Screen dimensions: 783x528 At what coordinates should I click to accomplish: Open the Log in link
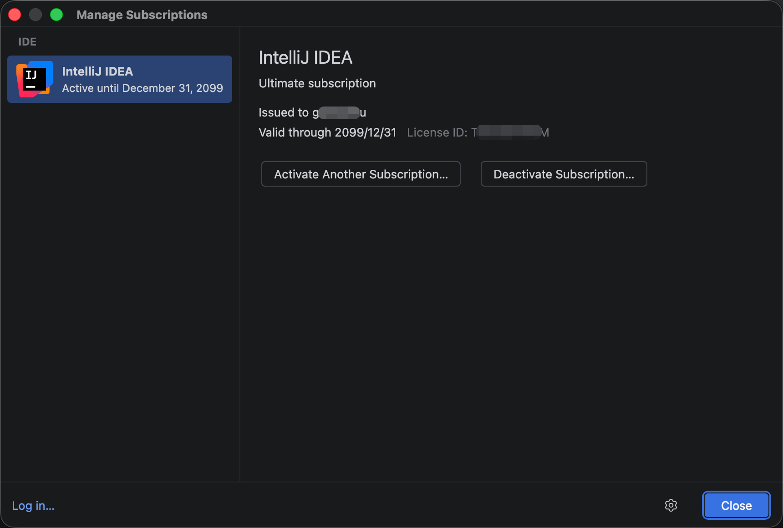(x=33, y=506)
